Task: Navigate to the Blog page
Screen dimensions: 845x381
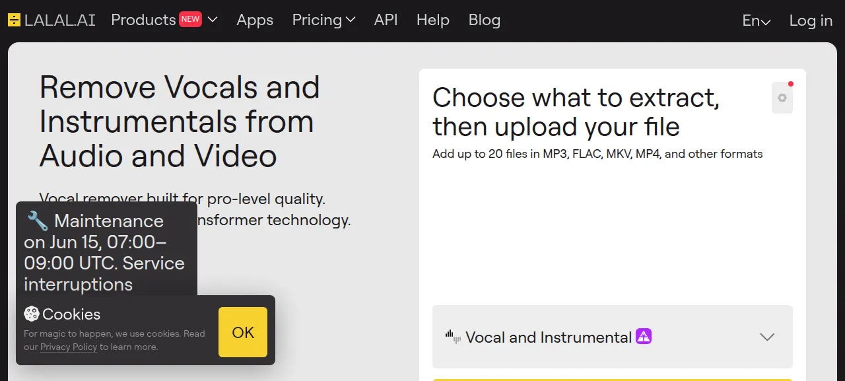Action: point(485,20)
